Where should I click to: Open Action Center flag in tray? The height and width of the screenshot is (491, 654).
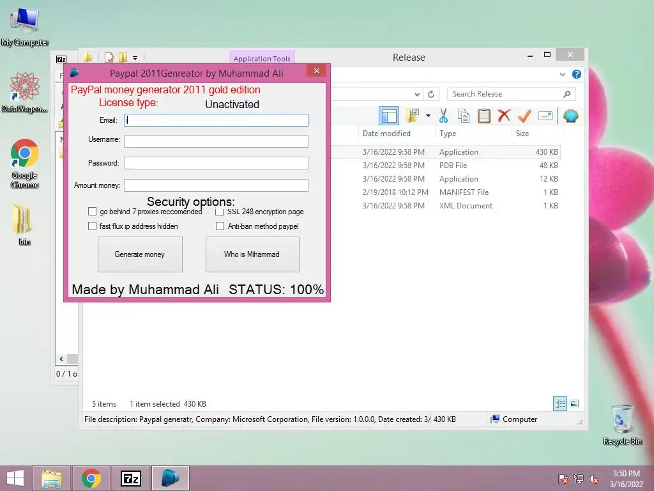(563, 479)
